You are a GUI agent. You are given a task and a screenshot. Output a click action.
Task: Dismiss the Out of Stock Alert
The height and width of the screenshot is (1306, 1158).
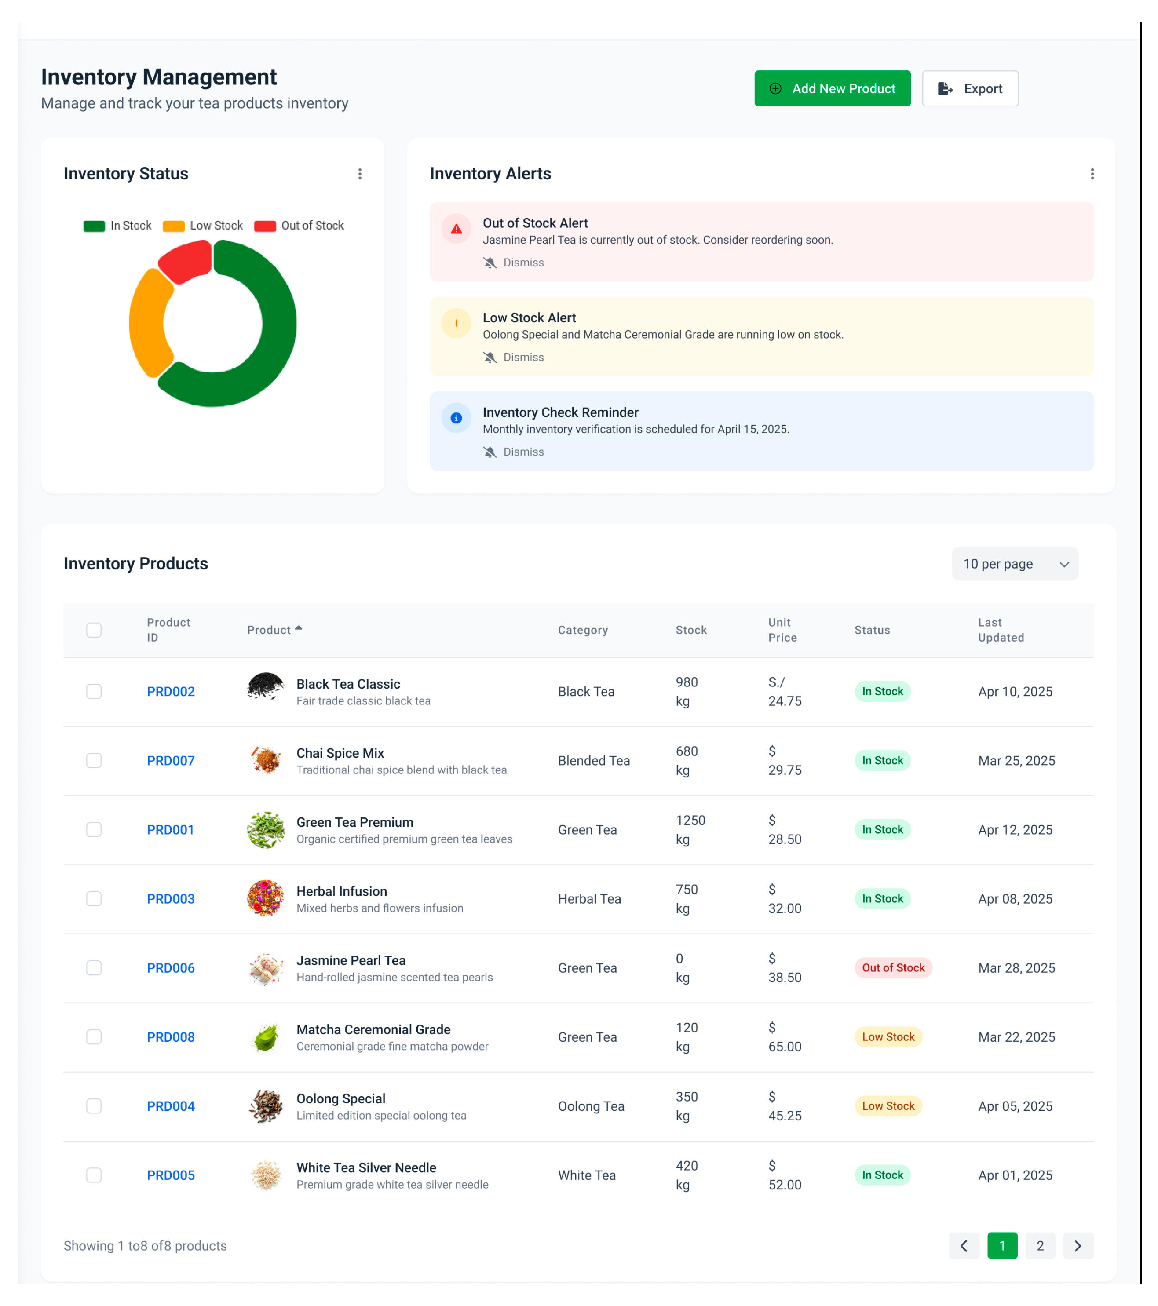point(514,263)
